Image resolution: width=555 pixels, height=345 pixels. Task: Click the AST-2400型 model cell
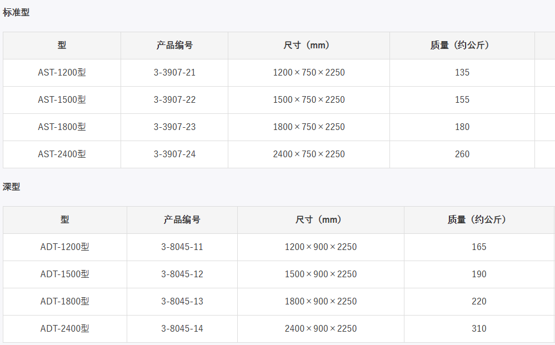pyautogui.click(x=62, y=154)
